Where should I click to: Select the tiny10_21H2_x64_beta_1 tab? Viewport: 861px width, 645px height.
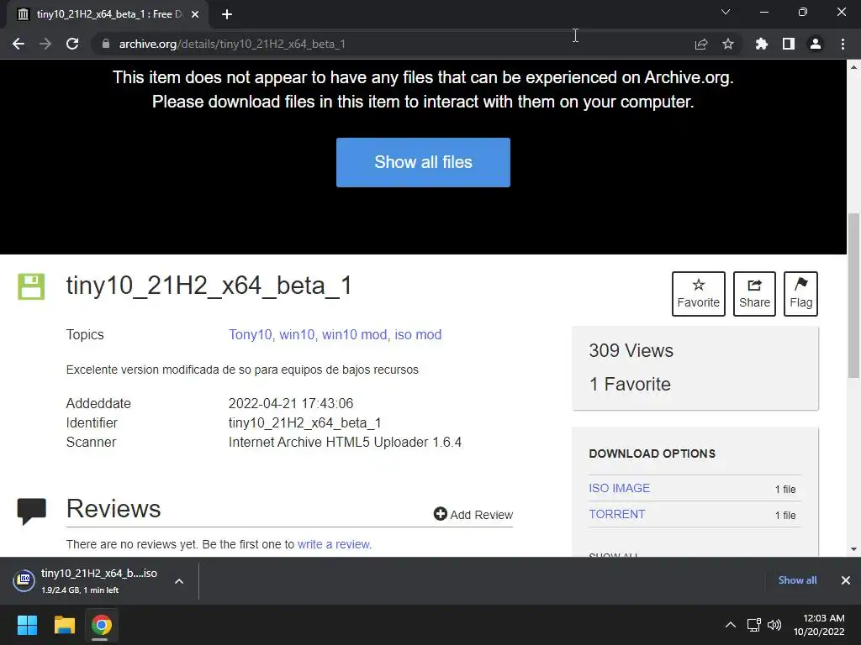pos(108,14)
